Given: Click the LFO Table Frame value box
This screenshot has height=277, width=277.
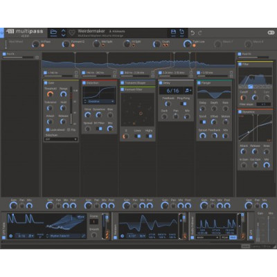Looking at the screenshot, I should [93, 222].
